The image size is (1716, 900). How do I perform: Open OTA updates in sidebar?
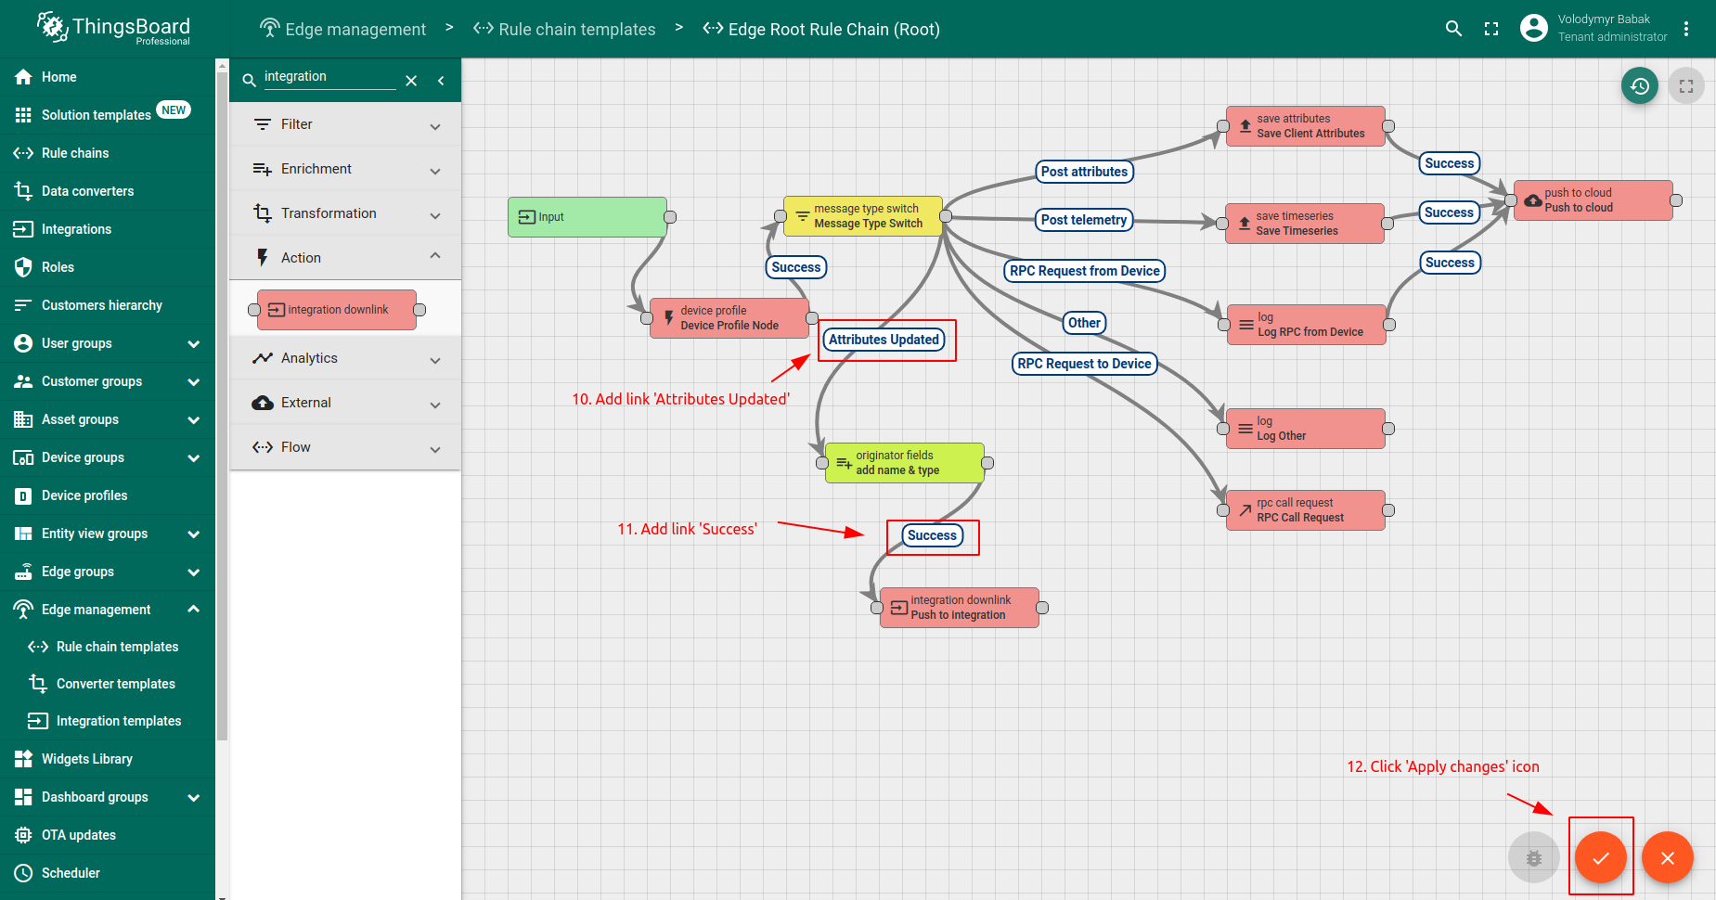(108, 835)
